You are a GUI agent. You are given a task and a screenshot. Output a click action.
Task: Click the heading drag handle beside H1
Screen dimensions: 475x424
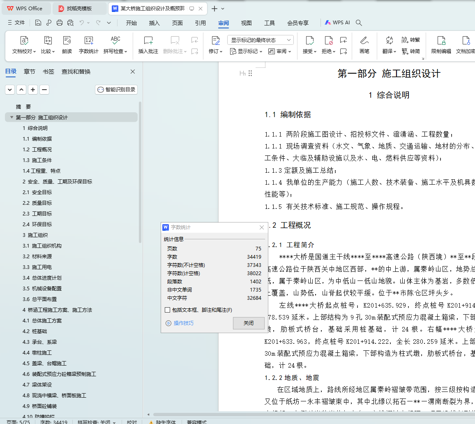click(x=250, y=73)
